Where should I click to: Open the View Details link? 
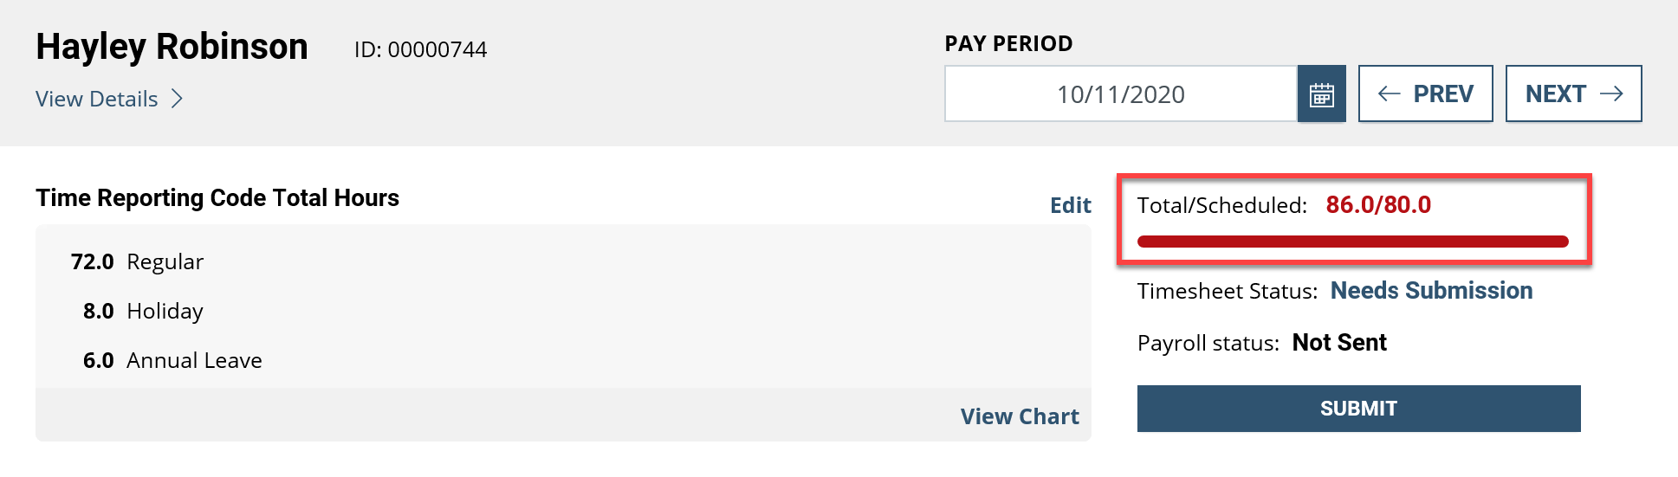point(97,99)
